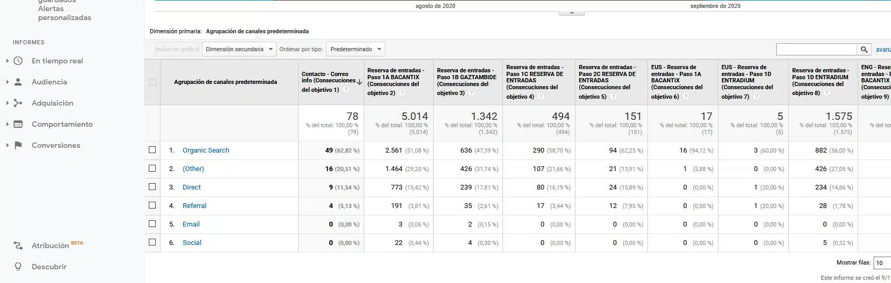Viewport: 891px width, 283px height.
Task: Open the En tiempo real clock icon
Action: tap(18, 61)
